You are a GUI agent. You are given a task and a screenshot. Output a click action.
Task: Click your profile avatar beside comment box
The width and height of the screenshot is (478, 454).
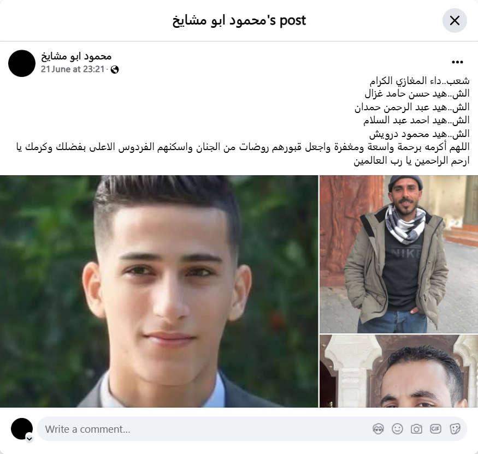click(x=22, y=429)
